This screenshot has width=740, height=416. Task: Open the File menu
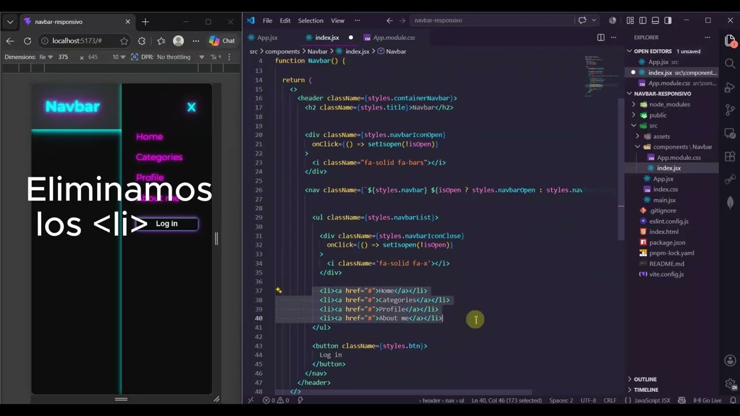(267, 20)
